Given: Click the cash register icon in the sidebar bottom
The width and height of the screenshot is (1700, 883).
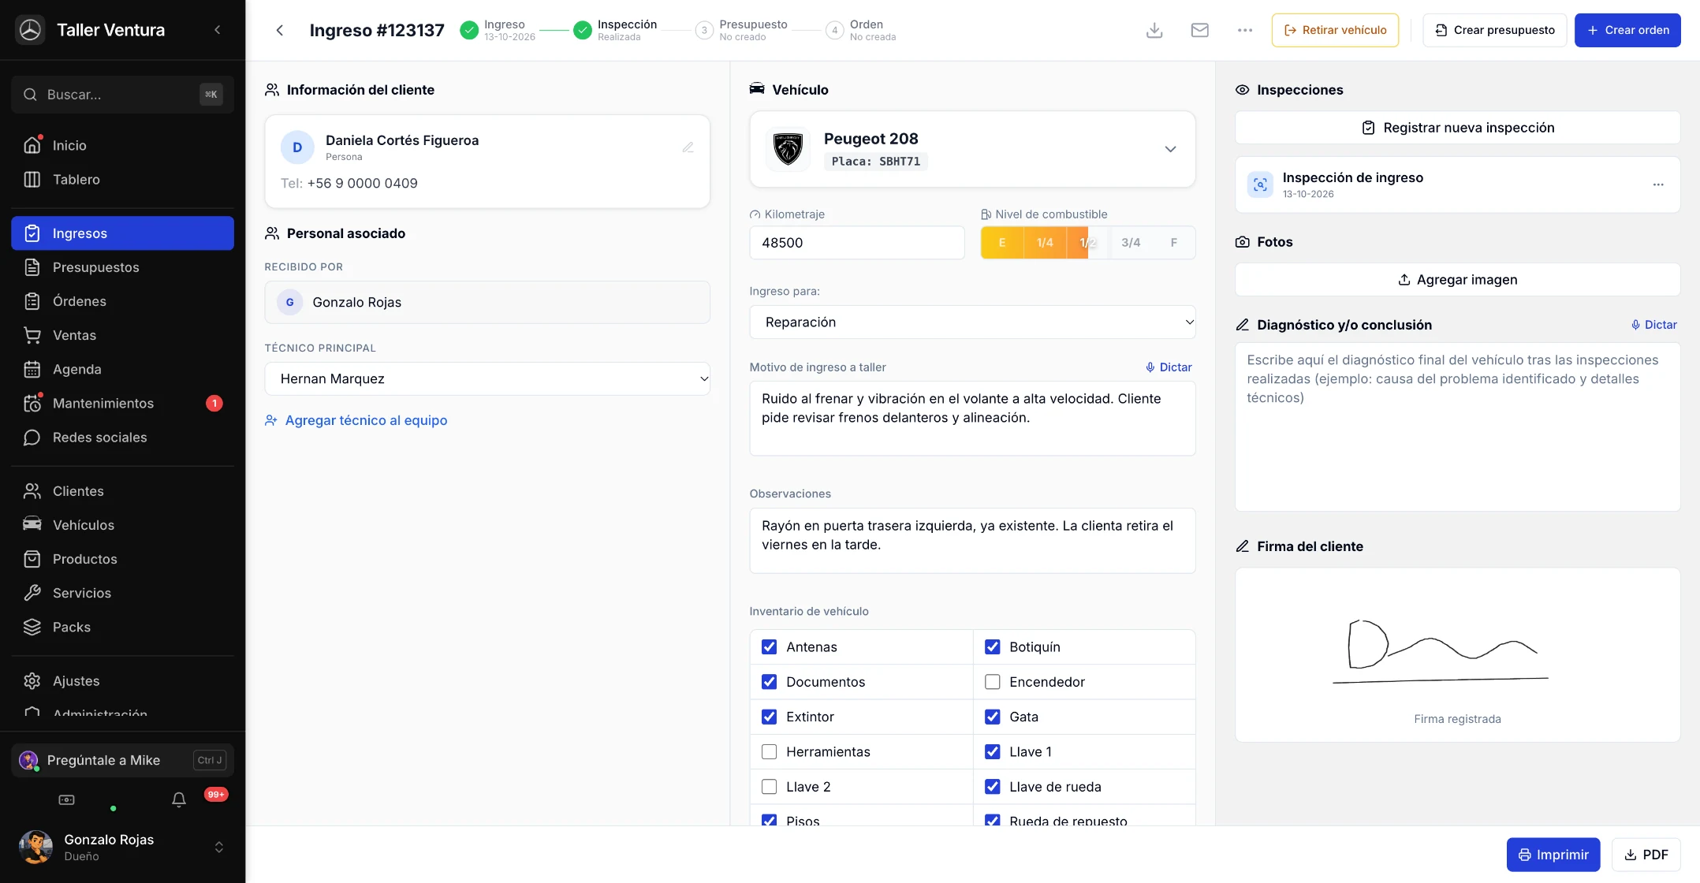Looking at the screenshot, I should coord(67,799).
